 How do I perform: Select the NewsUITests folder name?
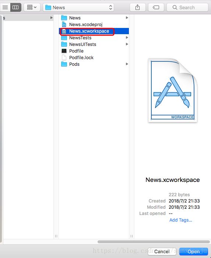pyautogui.click(x=82, y=44)
